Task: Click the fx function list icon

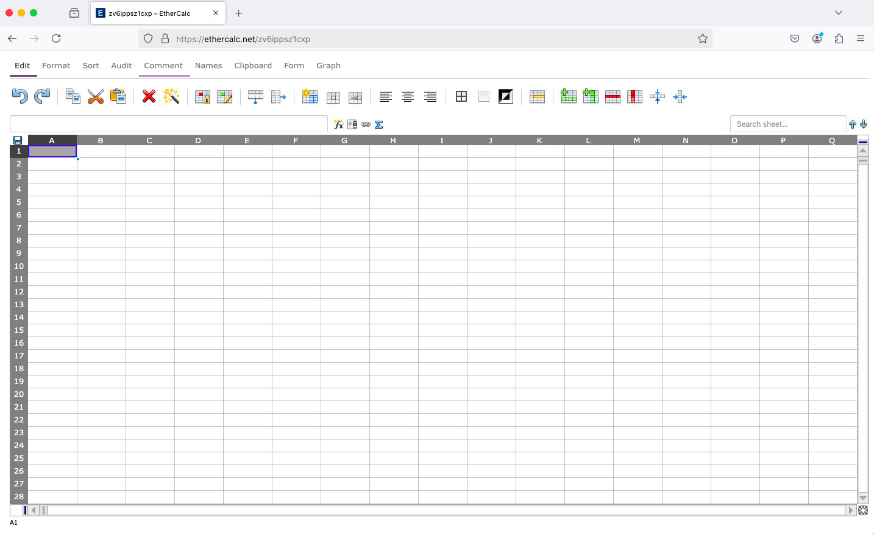Action: coord(339,124)
